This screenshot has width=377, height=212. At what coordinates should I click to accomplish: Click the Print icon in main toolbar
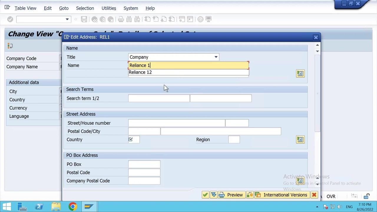coord(121,19)
